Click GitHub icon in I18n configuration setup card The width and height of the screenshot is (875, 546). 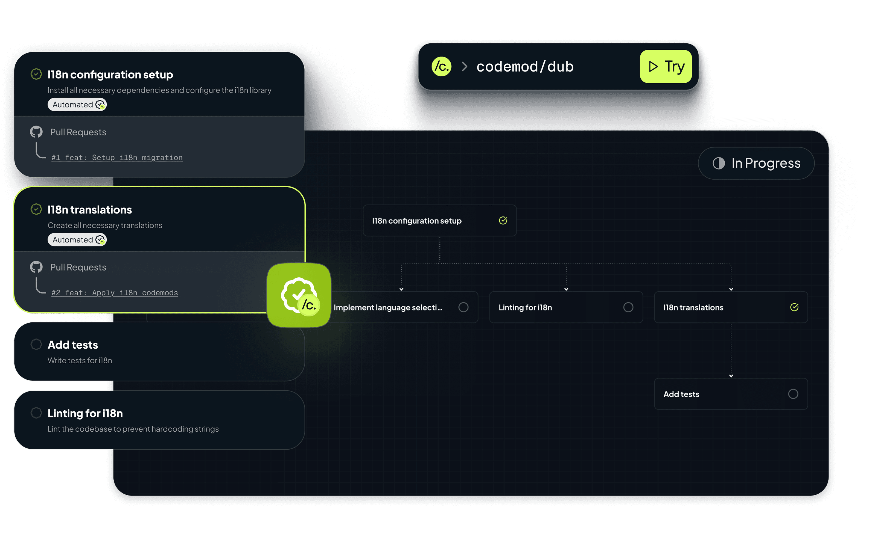(36, 132)
